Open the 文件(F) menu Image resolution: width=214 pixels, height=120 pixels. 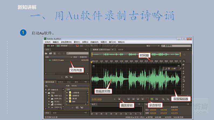tap(47, 42)
